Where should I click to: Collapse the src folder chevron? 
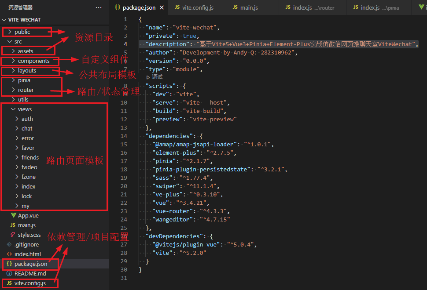coord(10,41)
